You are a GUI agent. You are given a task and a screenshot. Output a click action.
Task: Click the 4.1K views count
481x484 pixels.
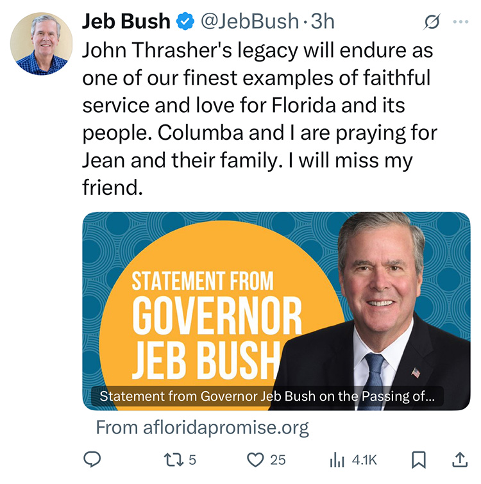[364, 460]
